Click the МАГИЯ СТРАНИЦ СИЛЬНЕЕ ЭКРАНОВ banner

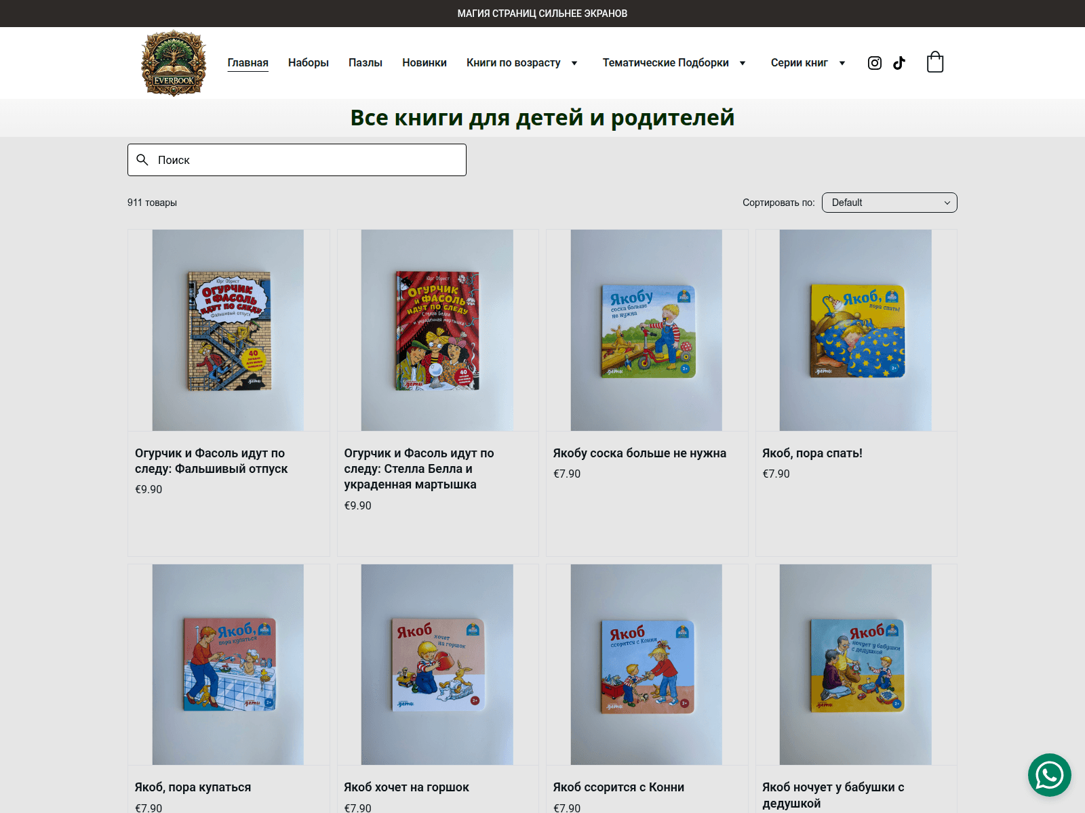[x=542, y=14]
